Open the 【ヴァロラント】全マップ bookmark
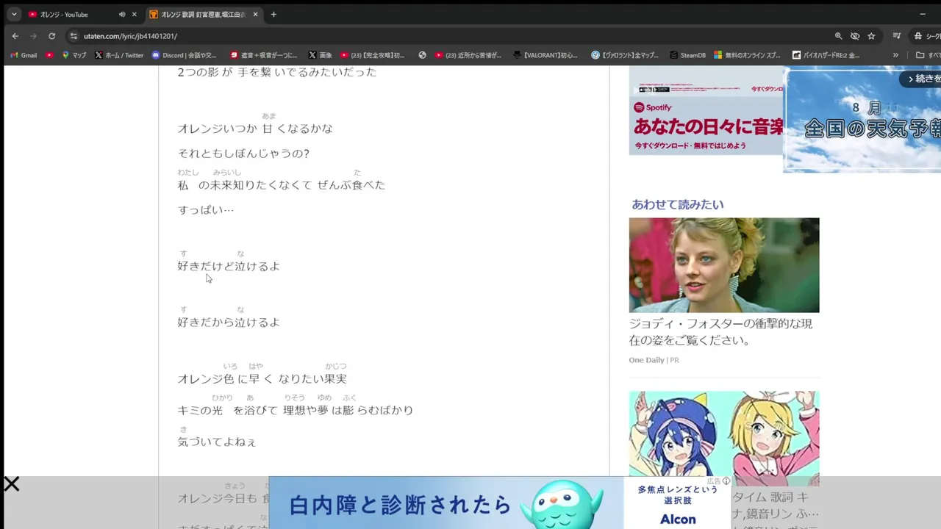 tap(625, 55)
